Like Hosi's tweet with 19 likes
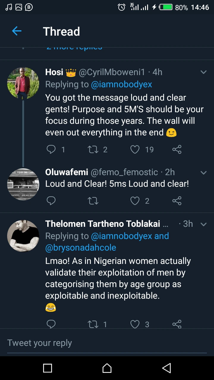214x380 pixels. pyautogui.click(x=135, y=149)
